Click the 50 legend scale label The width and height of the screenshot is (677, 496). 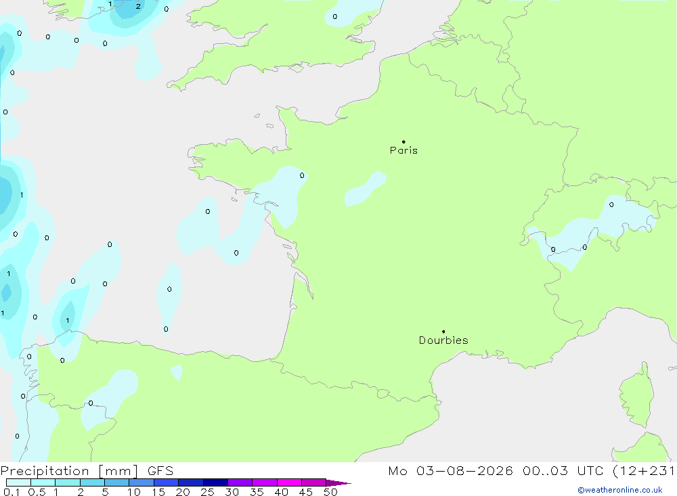click(331, 492)
